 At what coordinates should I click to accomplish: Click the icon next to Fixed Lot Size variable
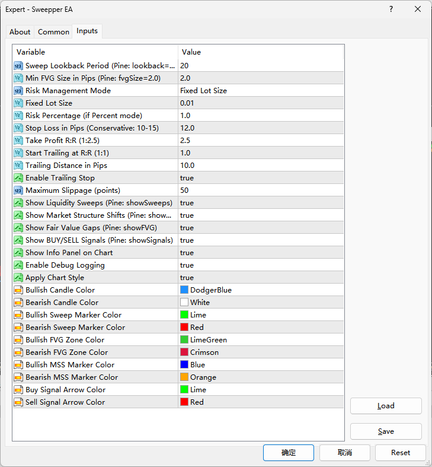pos(18,103)
